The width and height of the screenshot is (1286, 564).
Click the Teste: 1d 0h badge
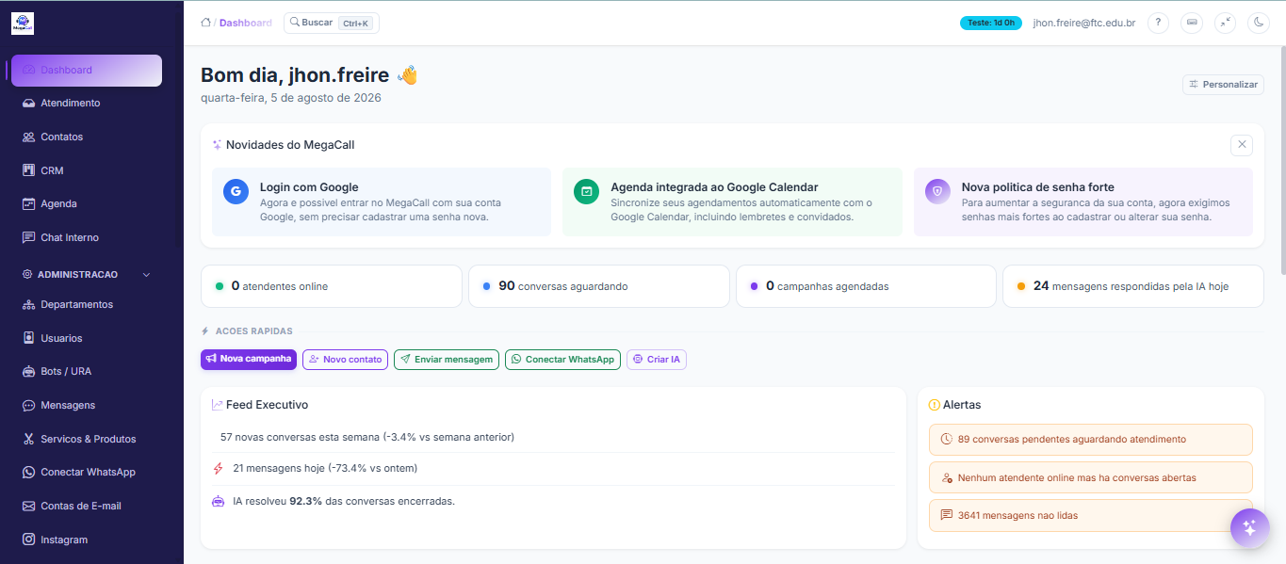[x=990, y=23]
